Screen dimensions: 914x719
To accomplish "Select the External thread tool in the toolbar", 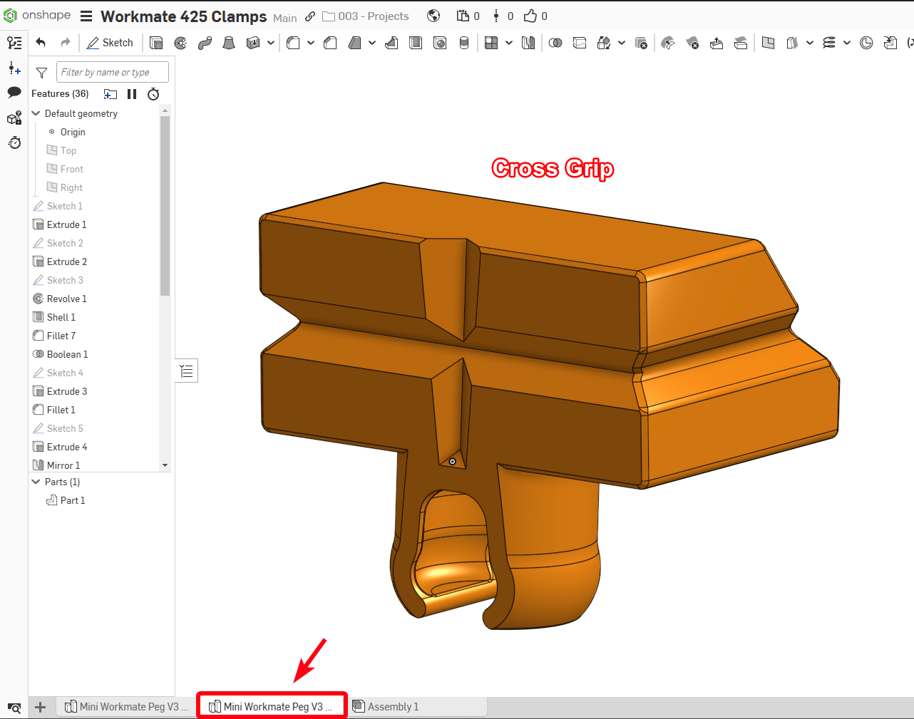I will pyautogui.click(x=464, y=43).
